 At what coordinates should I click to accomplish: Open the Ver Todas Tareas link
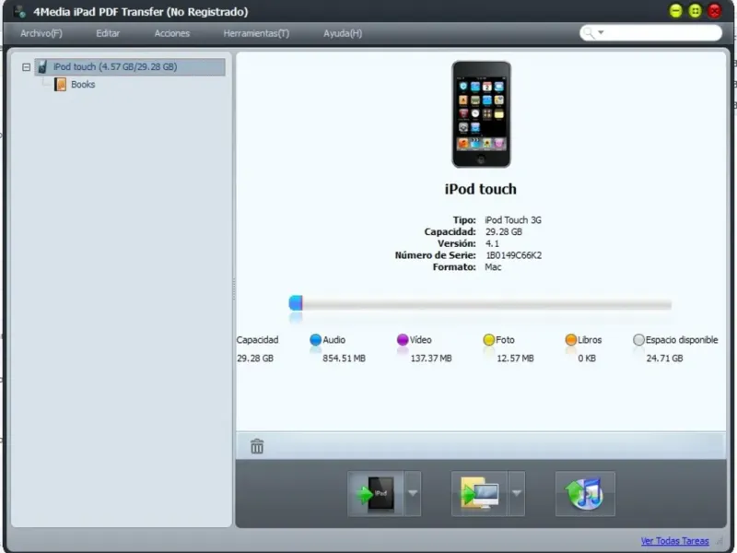point(674,541)
